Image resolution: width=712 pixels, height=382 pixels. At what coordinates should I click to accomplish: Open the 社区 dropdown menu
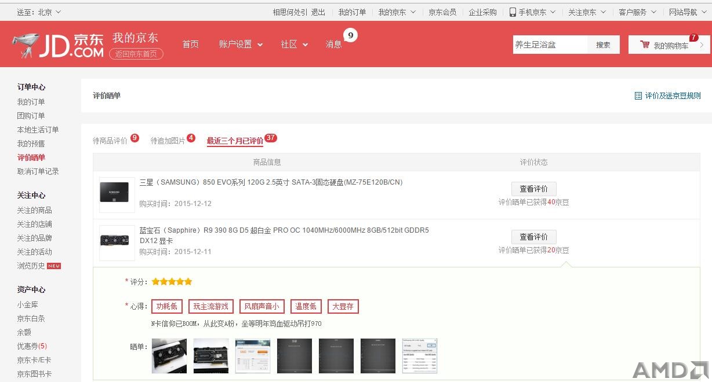pos(294,45)
